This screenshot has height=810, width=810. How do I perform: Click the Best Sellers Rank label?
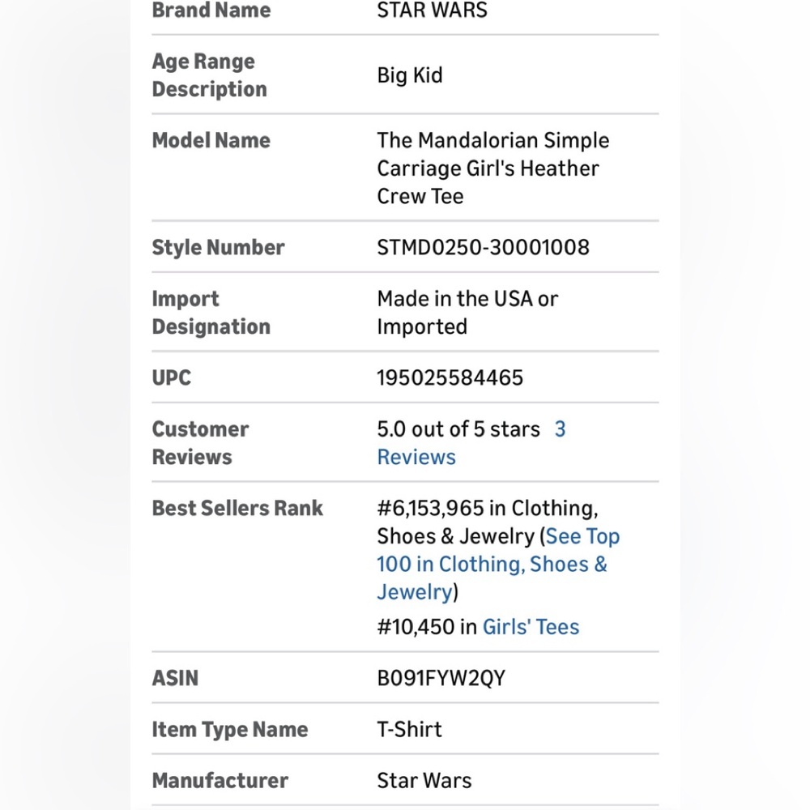pos(237,509)
